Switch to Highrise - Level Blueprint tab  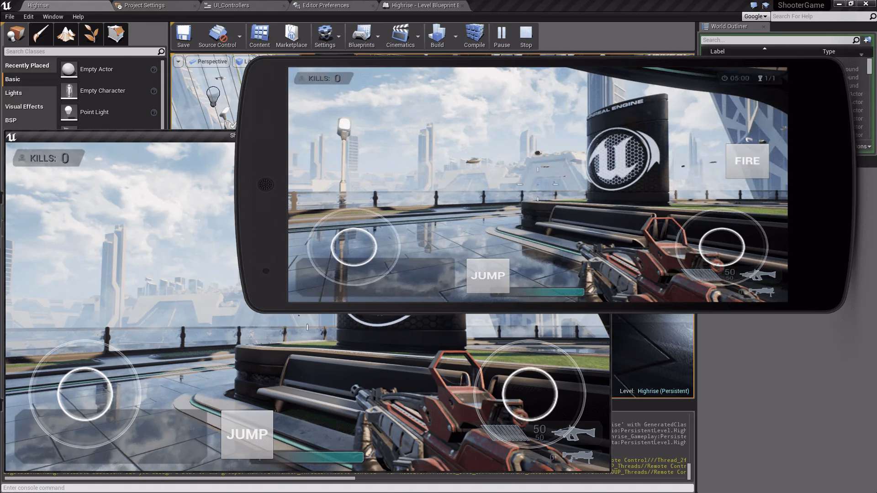[425, 5]
